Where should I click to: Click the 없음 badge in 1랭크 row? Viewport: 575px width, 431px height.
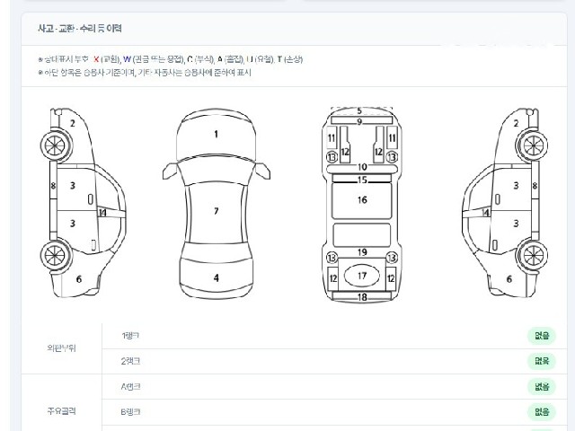tap(542, 336)
